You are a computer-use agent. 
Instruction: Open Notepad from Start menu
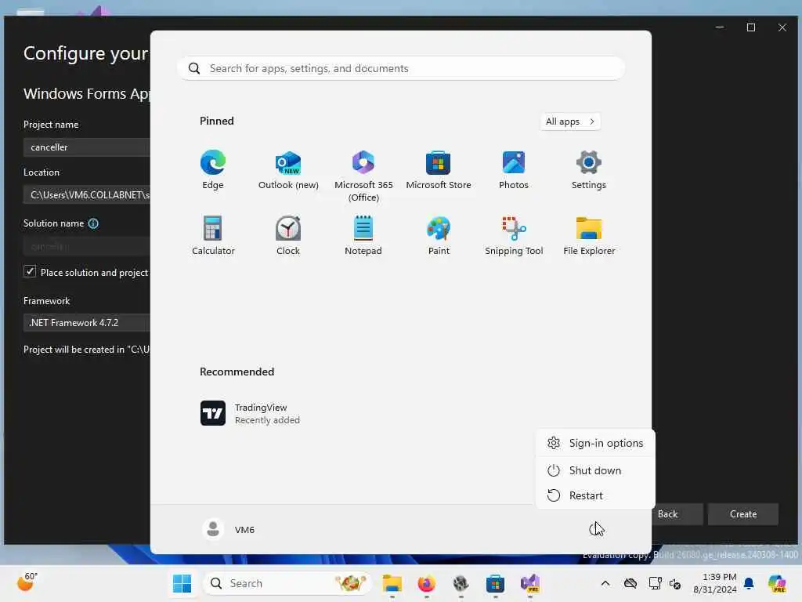(x=363, y=236)
